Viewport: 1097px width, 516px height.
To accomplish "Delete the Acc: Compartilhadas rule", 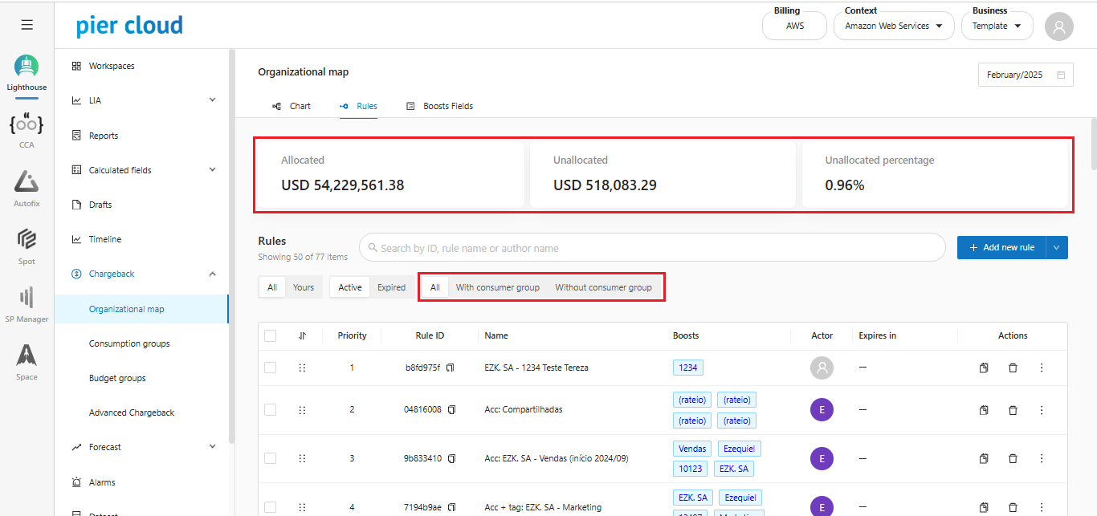I will tap(1013, 410).
